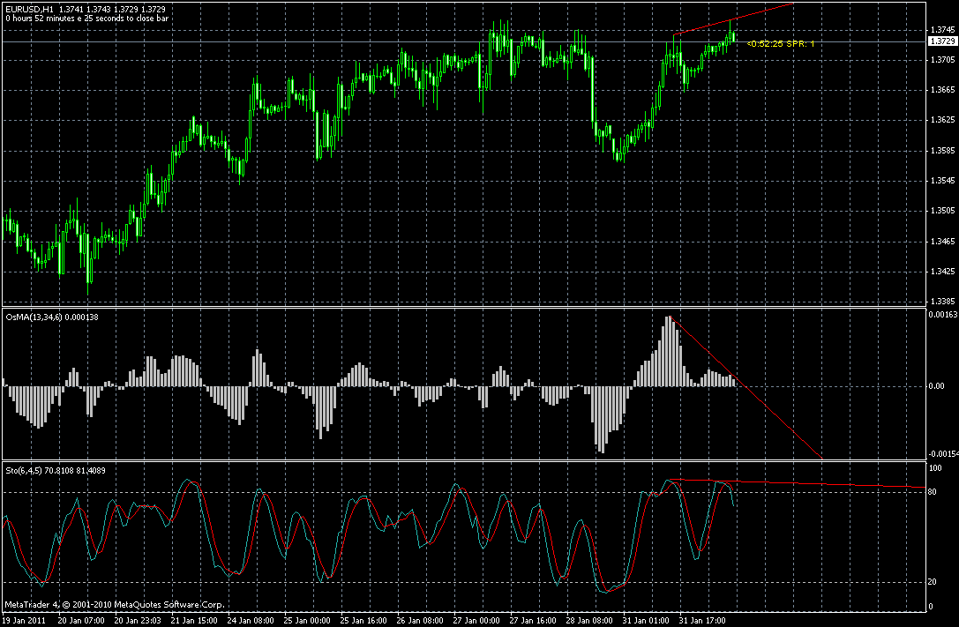Click the 20 stochastic level label
The image size is (959, 627).
(x=933, y=582)
